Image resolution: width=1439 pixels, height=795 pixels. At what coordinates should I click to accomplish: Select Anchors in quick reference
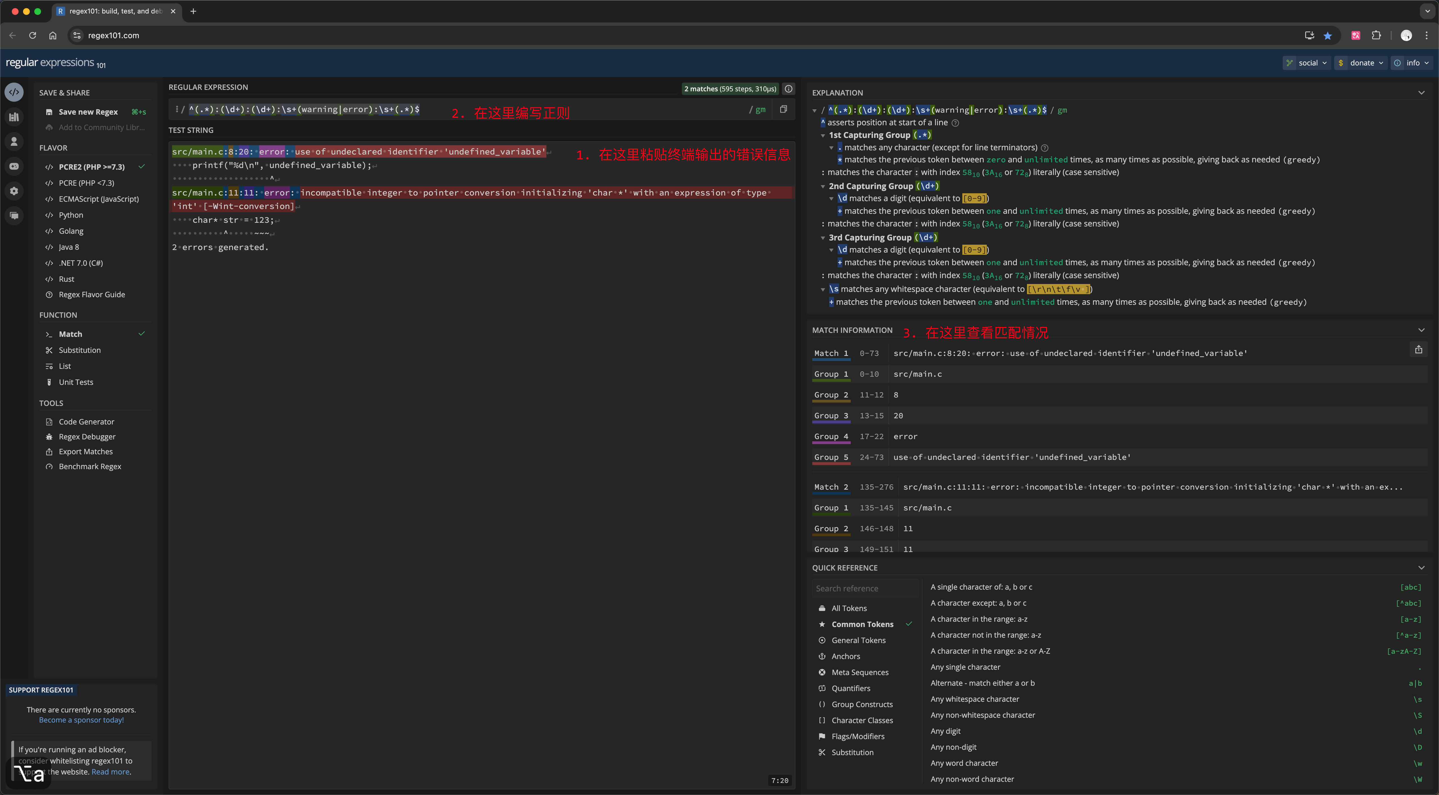tap(846, 657)
